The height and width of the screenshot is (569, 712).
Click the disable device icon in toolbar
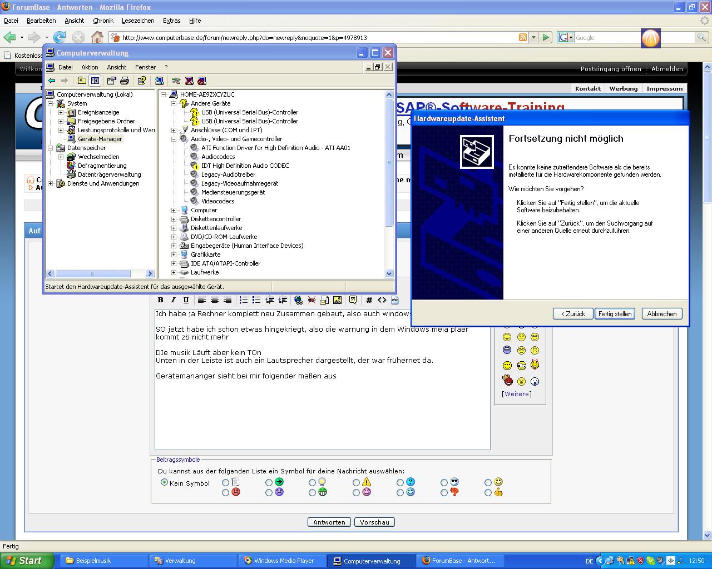click(x=202, y=81)
